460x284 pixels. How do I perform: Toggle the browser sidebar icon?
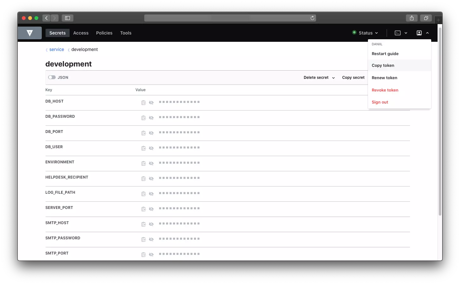pyautogui.click(x=67, y=18)
